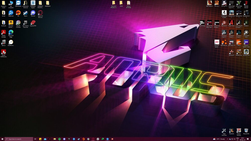251x141 pixels.
Task: Open the Steam desktop shortcut
Action: click(26, 14)
